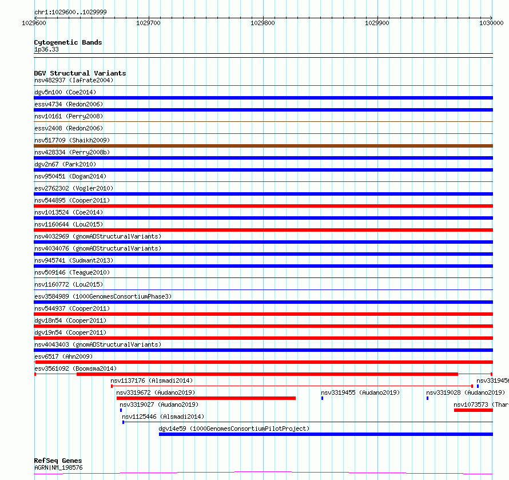
Task: Select the Cytogenetic Bands track title
Action: pyautogui.click(x=68, y=42)
